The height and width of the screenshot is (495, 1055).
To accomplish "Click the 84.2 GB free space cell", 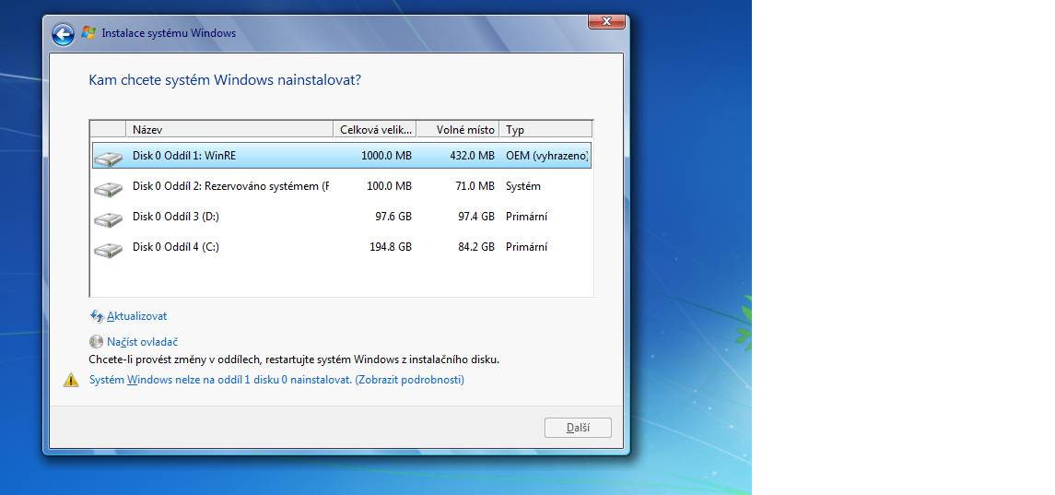I will [x=476, y=247].
